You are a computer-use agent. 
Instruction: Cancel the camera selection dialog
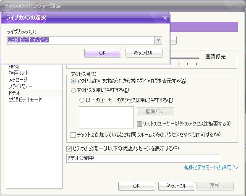[x=144, y=53]
